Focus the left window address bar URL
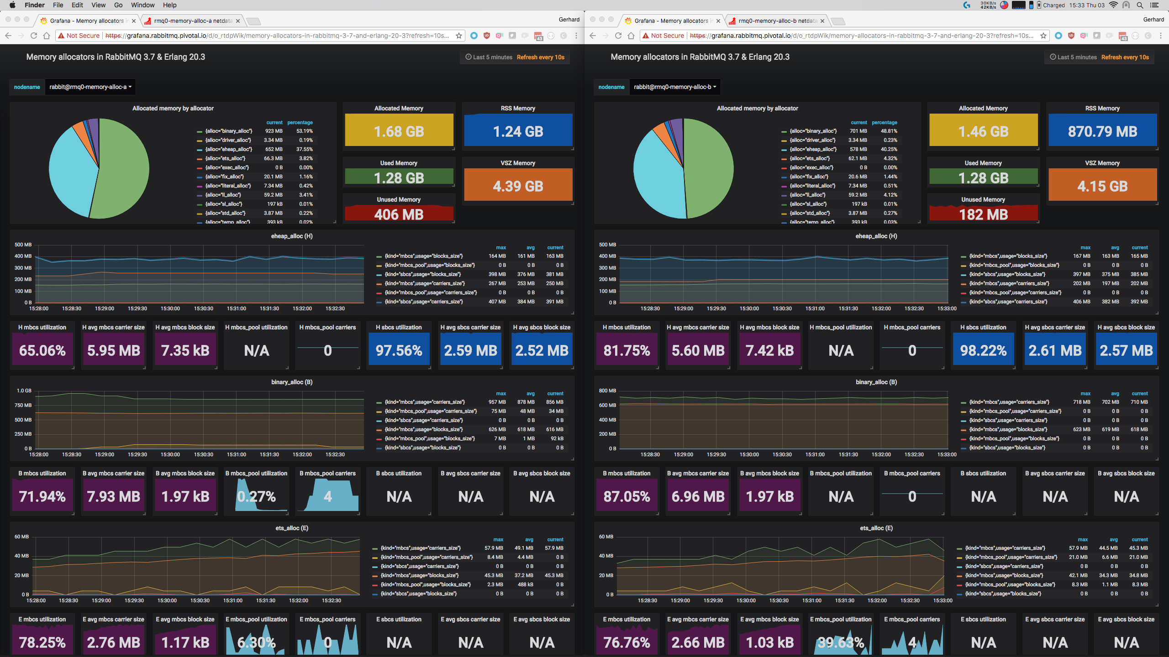Screen dimensions: 1169x657 (277, 36)
